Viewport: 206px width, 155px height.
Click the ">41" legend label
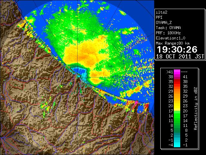(x=170, y=72)
